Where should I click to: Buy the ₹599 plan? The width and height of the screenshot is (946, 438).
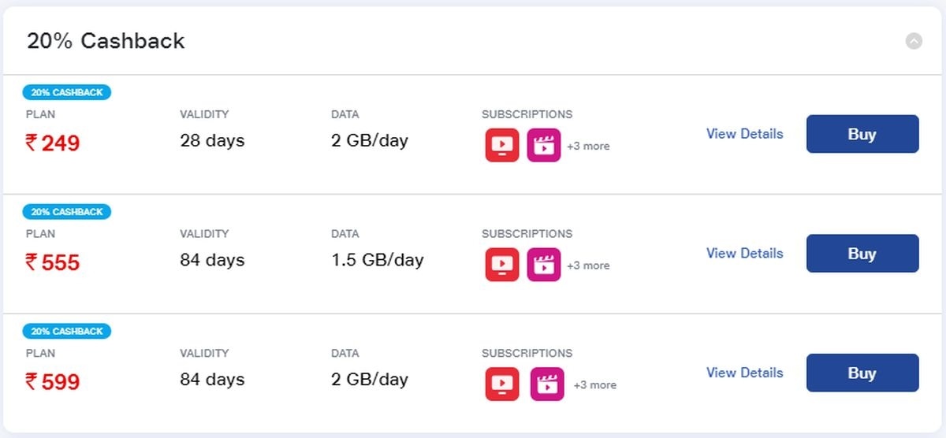pyautogui.click(x=862, y=373)
